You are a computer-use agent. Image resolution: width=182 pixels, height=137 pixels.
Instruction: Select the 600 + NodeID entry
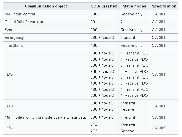coord(102,109)
